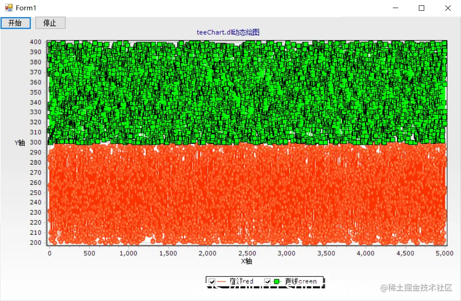Click the 250 label on Y axis
This screenshot has width=461, height=301.
coord(35,192)
